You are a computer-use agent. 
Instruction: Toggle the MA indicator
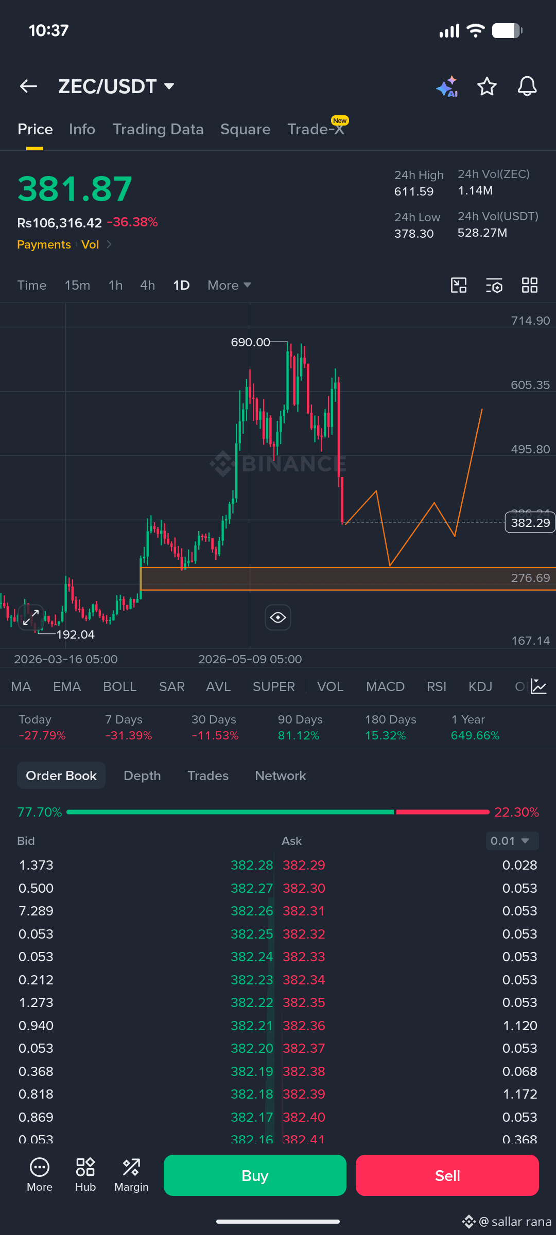21,686
